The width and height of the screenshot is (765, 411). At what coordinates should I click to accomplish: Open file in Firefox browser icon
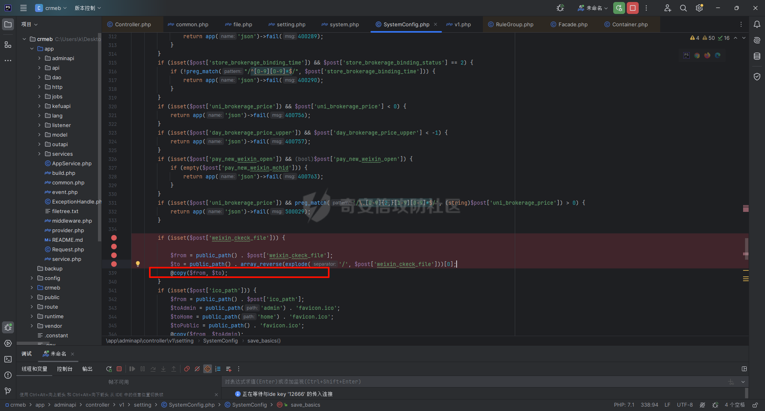(x=707, y=55)
